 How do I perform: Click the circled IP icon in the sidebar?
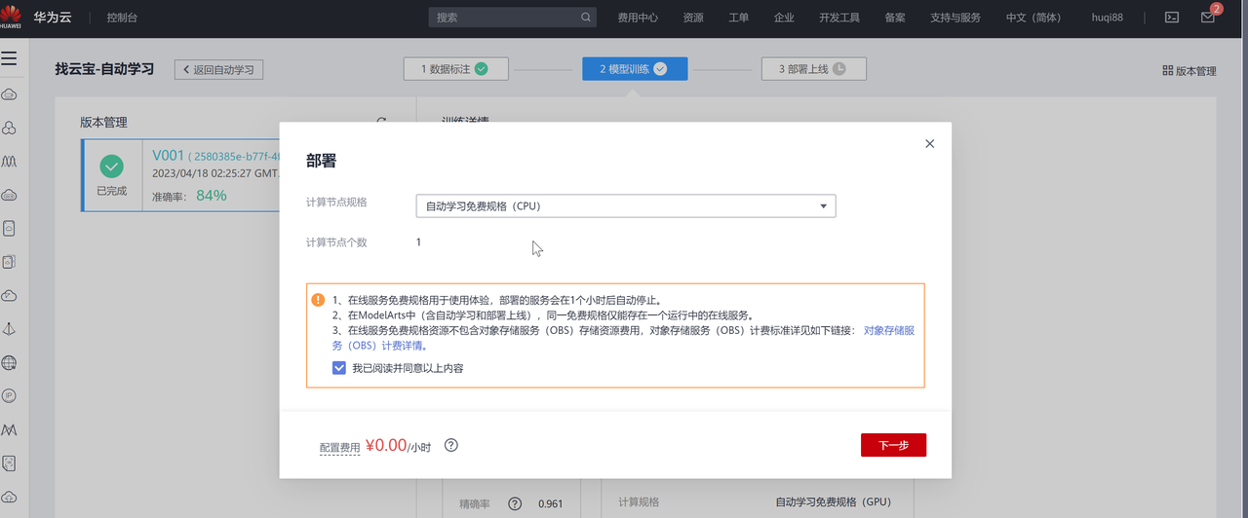click(x=9, y=396)
